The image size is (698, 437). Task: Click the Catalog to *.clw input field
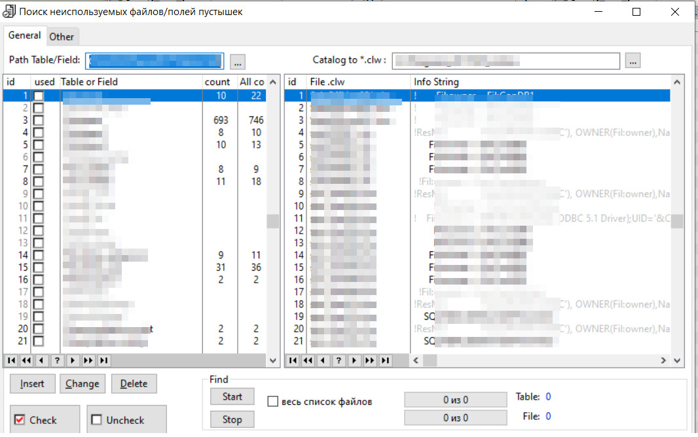click(x=505, y=61)
